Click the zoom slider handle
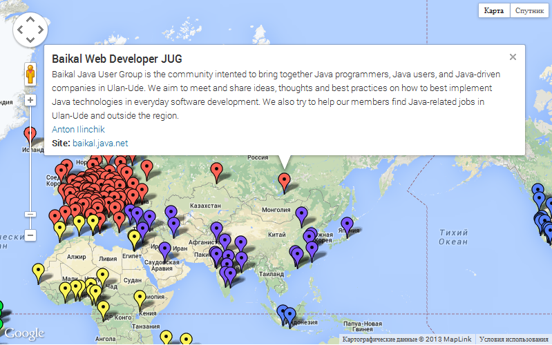The width and height of the screenshot is (552, 345). point(30,214)
